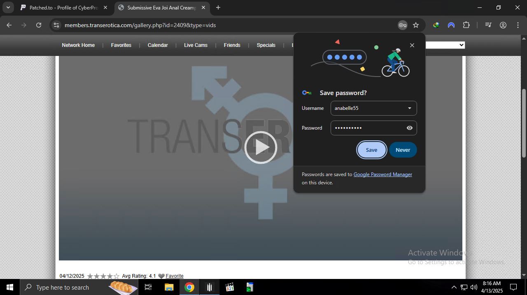
Task: Open the Specials menu item
Action: [x=266, y=45]
